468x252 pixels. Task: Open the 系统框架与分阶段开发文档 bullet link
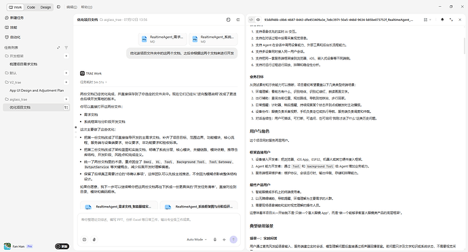[x=104, y=122]
